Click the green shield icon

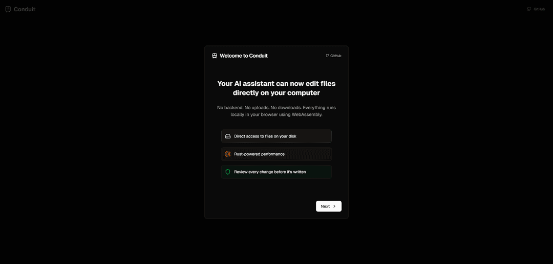click(x=228, y=172)
